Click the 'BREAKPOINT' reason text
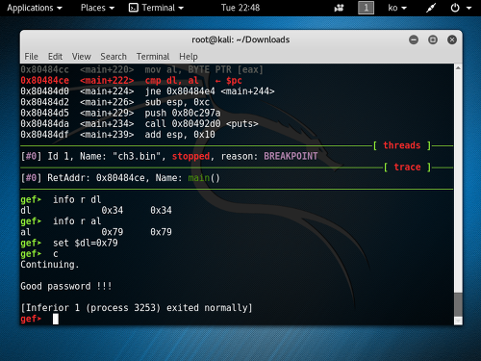The height and width of the screenshot is (361, 481). click(291, 156)
